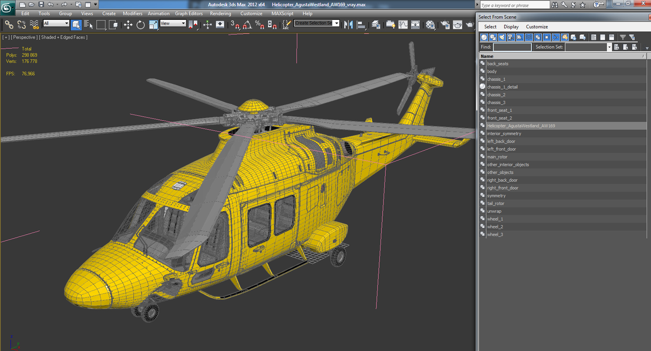The image size is (651, 351).
Task: Toggle Display Lights filter in dialog
Action: coord(502,37)
